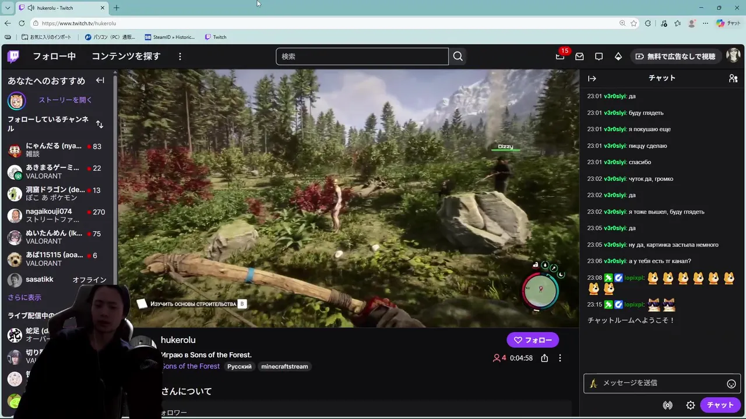Screen dimensions: 746x419
Task: Open the nagaikouji074 channel in sidebar
Action: click(x=58, y=215)
